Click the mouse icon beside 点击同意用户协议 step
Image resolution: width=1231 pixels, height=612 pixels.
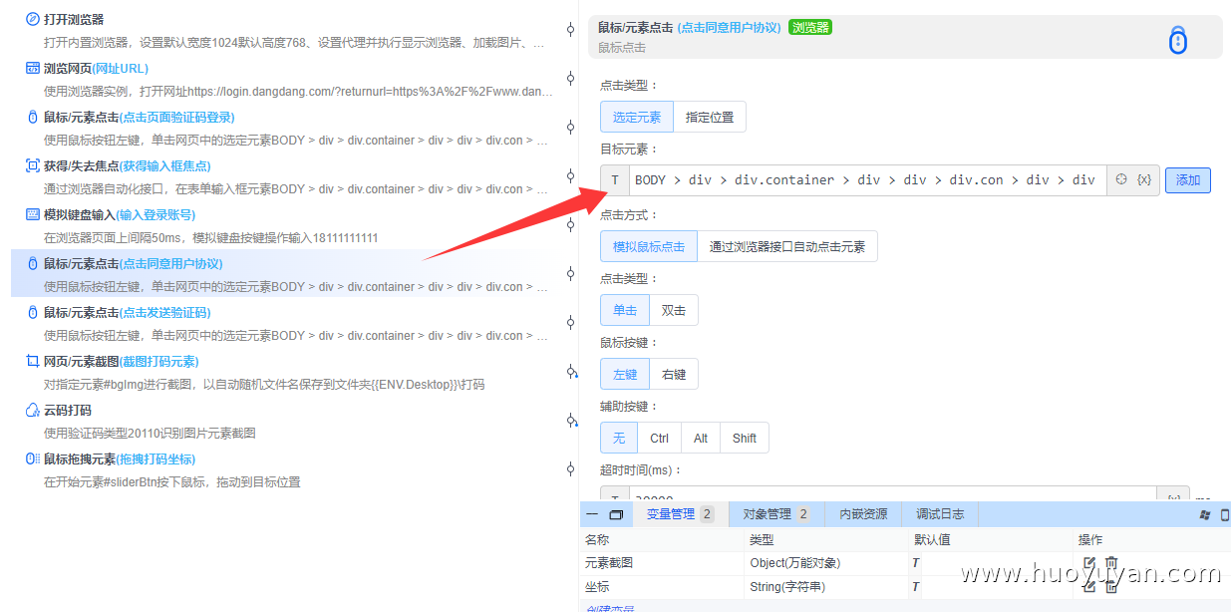point(33,263)
